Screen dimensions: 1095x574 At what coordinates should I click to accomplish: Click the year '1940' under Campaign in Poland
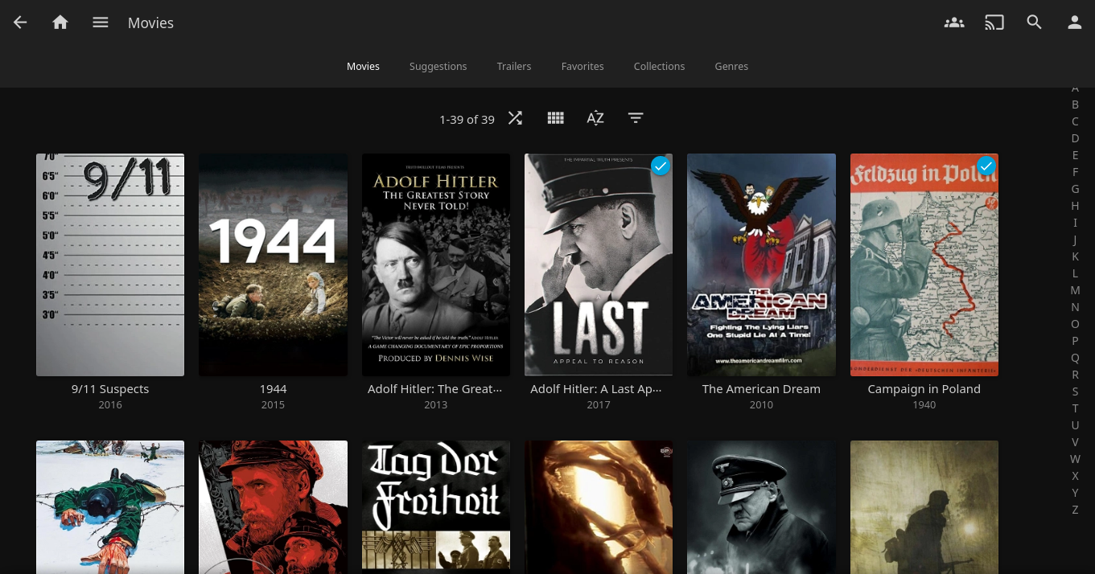(924, 405)
